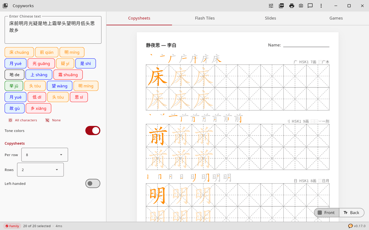The width and height of the screenshot is (369, 230).
Task: Toggle Tone colors switch off
Action: (93, 131)
